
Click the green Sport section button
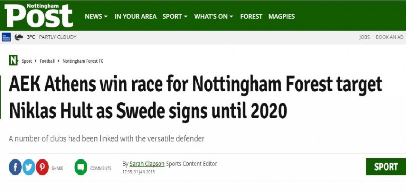point(385,167)
